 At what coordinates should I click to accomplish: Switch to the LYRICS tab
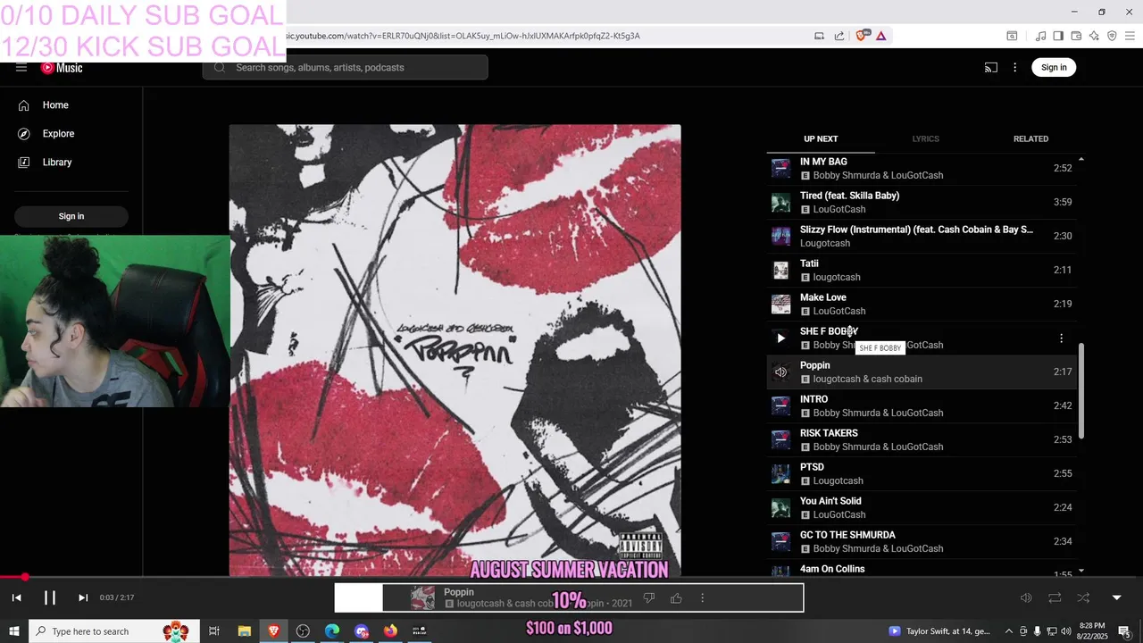[925, 139]
